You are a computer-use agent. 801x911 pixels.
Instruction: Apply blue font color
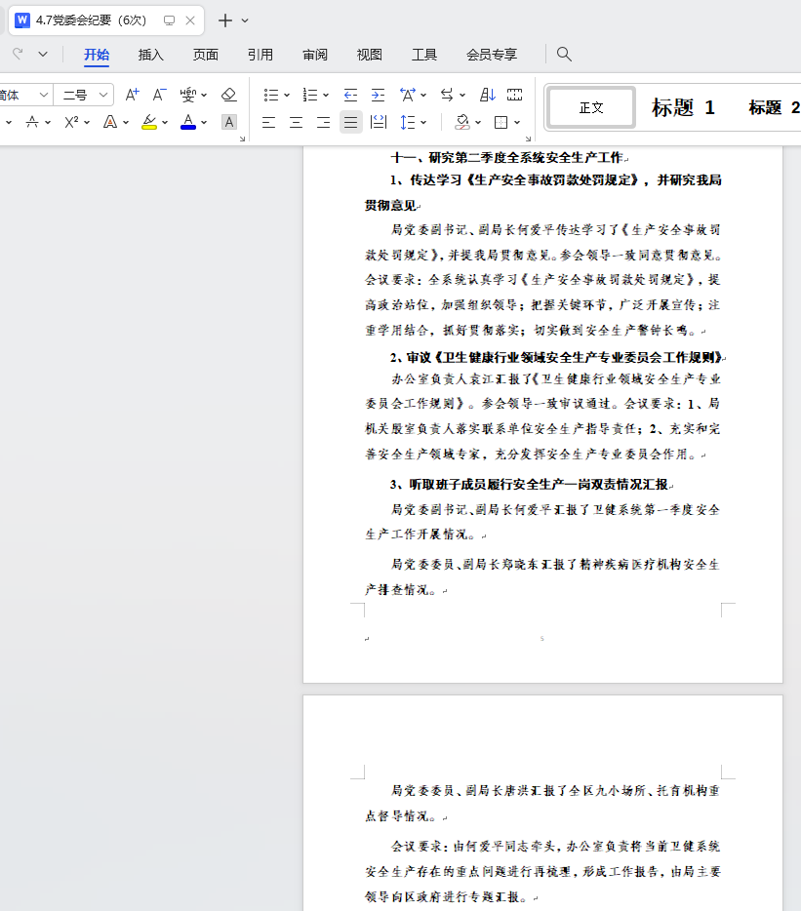(188, 123)
